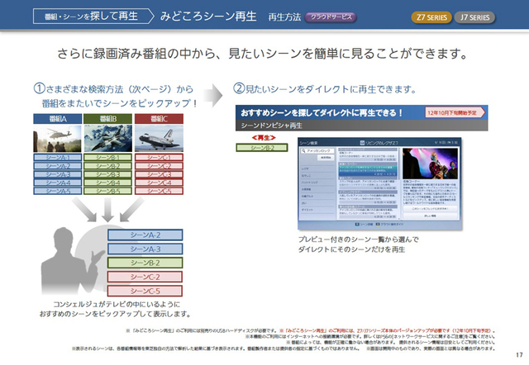Select シーンC-1 in the scene grid
Screen dimensions: 529x365
click(x=159, y=158)
